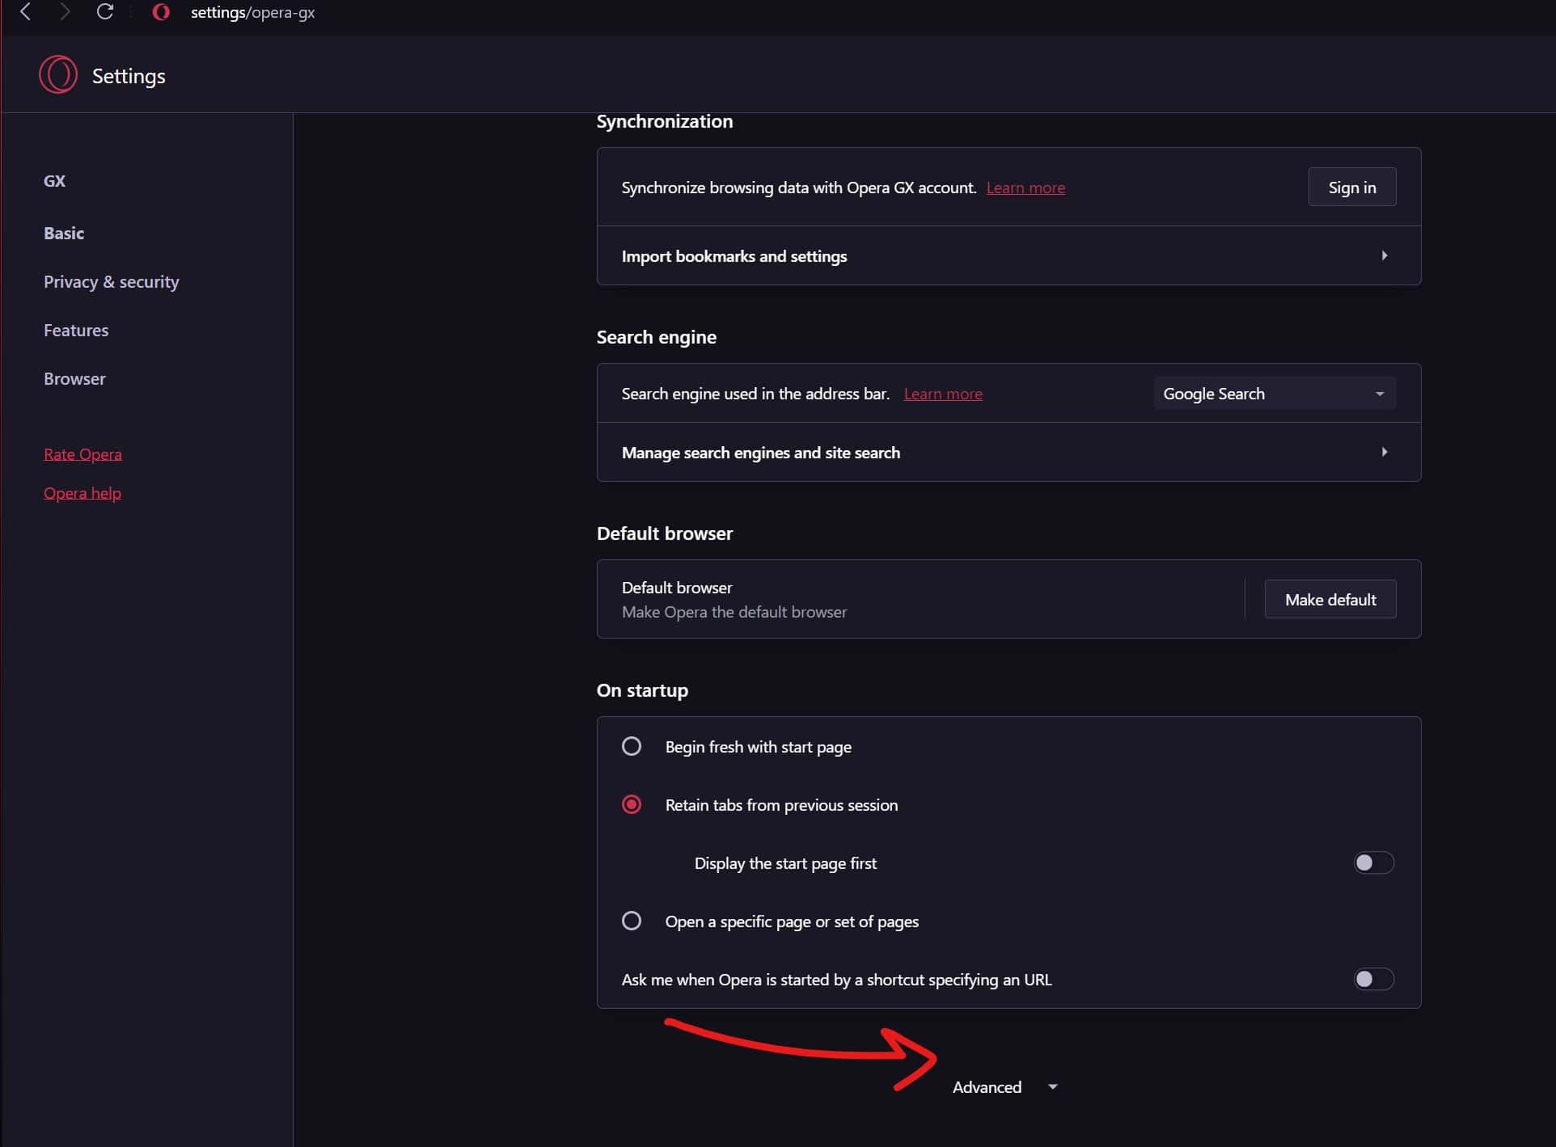
Task: Select Open a specific page or set of pages
Action: coord(632,921)
